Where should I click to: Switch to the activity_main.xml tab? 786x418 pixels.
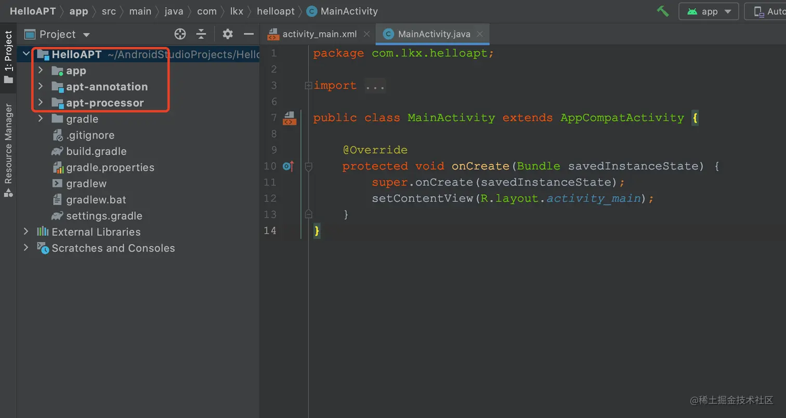[x=319, y=34]
